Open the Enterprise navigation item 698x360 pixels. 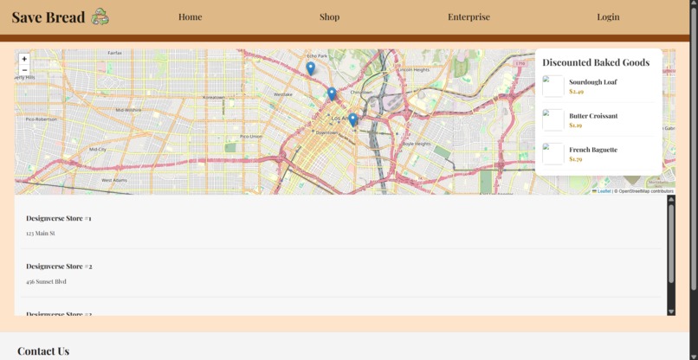(469, 17)
